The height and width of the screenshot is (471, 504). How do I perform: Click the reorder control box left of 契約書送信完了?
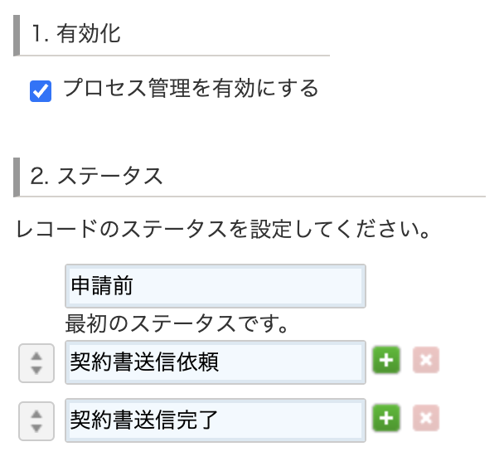pyautogui.click(x=36, y=421)
